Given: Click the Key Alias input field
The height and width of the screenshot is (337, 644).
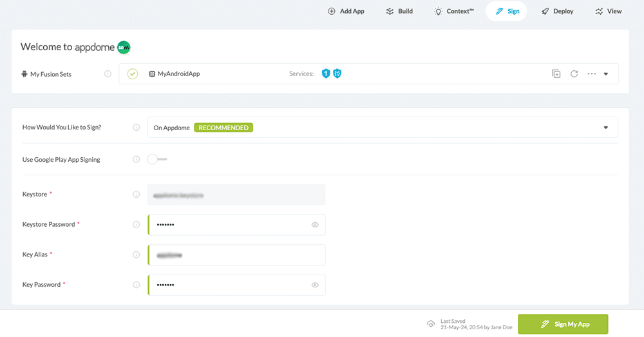Looking at the screenshot, I should click(x=236, y=255).
